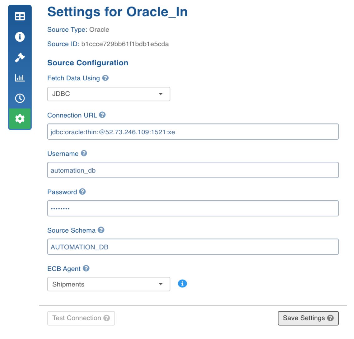354x339 pixels.
Task: Click help icon beside Source Schema
Action: 101,230
